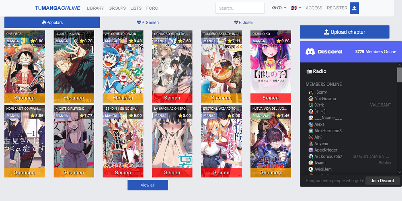This screenshot has width=402, height=201.
Task: Click ApexKrieger's avatar in Discord list
Action: tap(311, 150)
